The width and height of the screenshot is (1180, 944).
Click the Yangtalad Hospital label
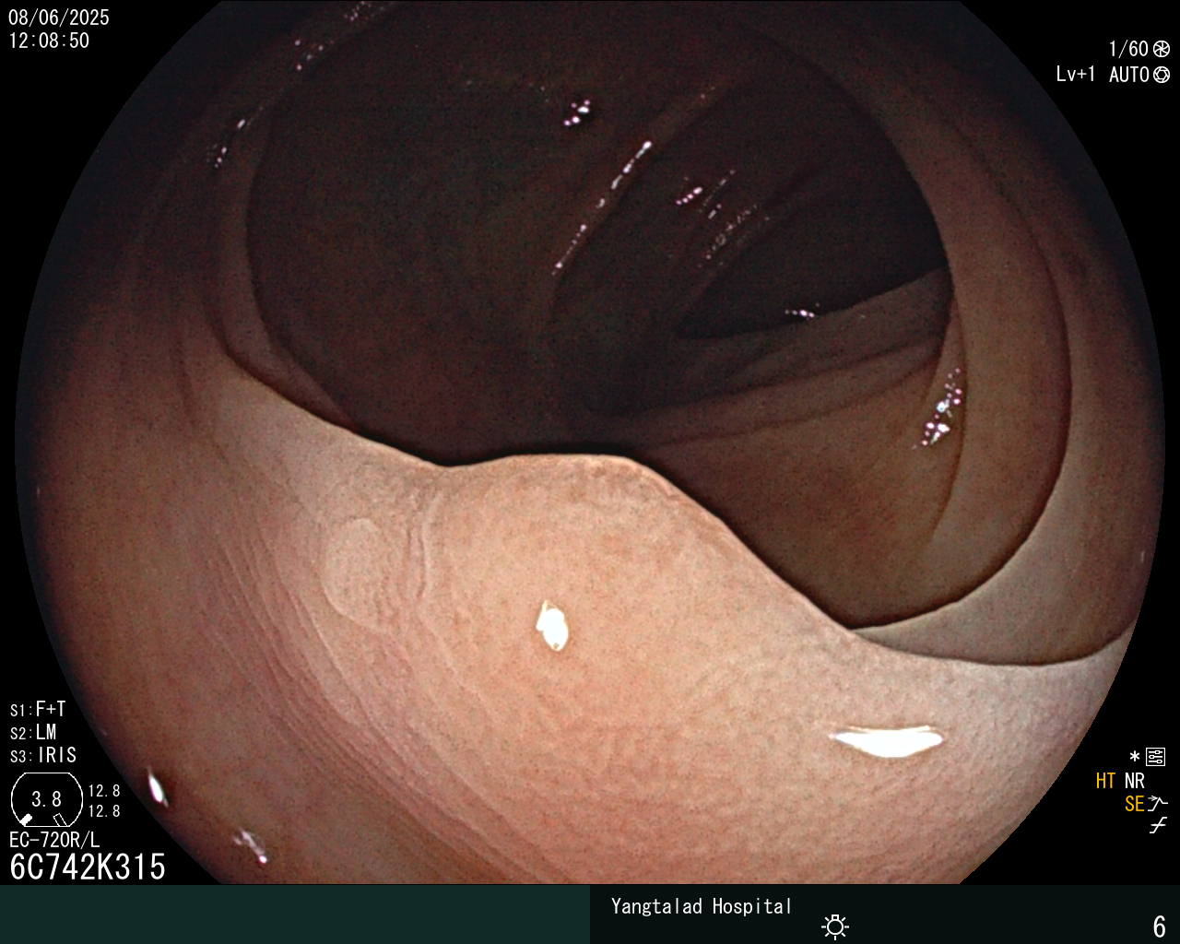[702, 907]
